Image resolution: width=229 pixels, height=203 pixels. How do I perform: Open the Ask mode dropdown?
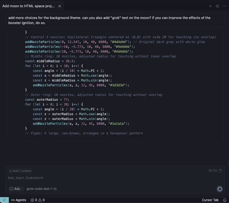click(x=17, y=189)
